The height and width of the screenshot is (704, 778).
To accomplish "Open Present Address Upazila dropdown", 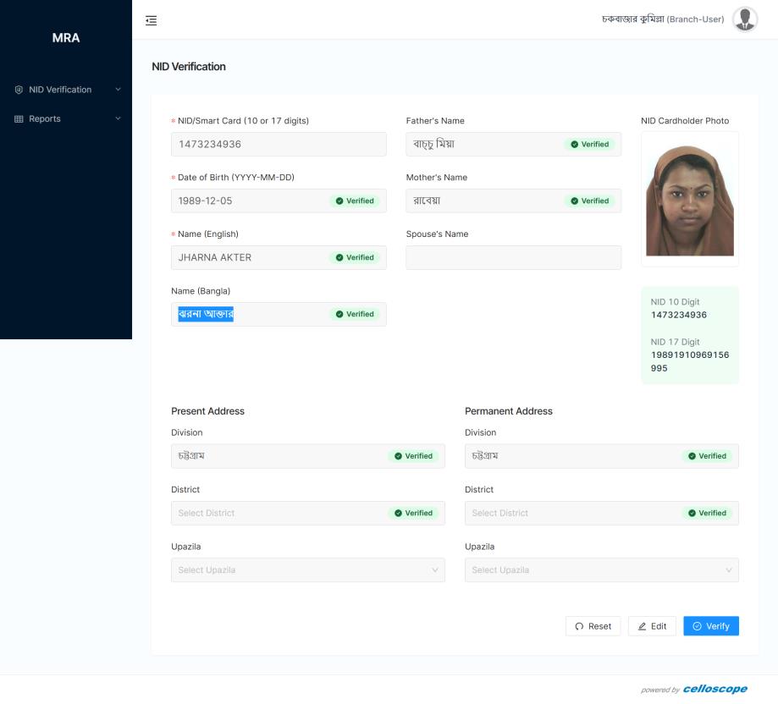I will coord(307,570).
